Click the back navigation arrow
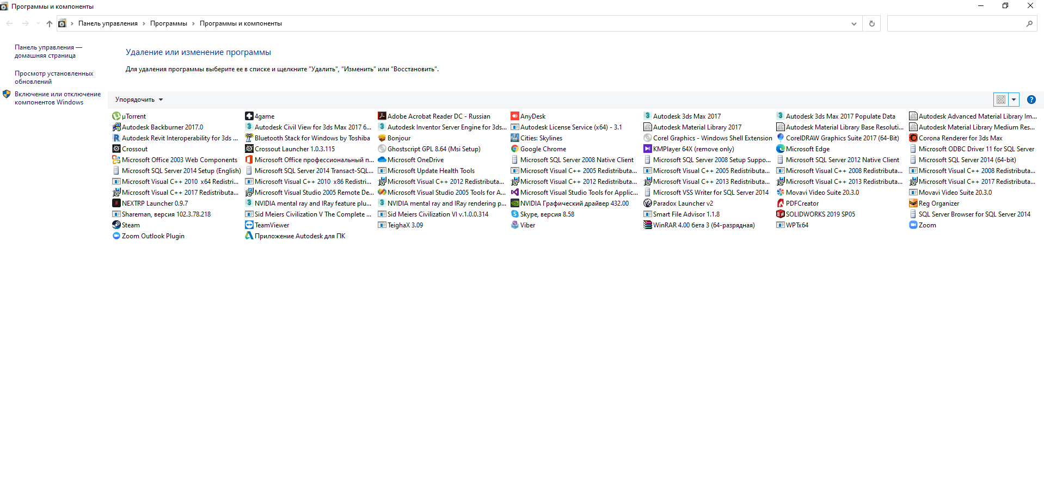The height and width of the screenshot is (488, 1044). pos(9,23)
